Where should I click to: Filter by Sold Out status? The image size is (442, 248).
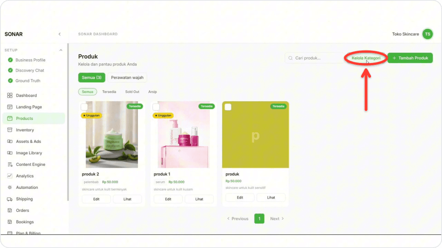[x=132, y=92]
